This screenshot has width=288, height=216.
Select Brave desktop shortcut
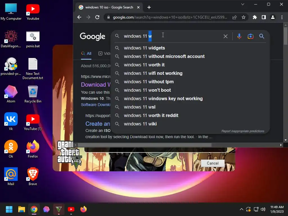33,177
